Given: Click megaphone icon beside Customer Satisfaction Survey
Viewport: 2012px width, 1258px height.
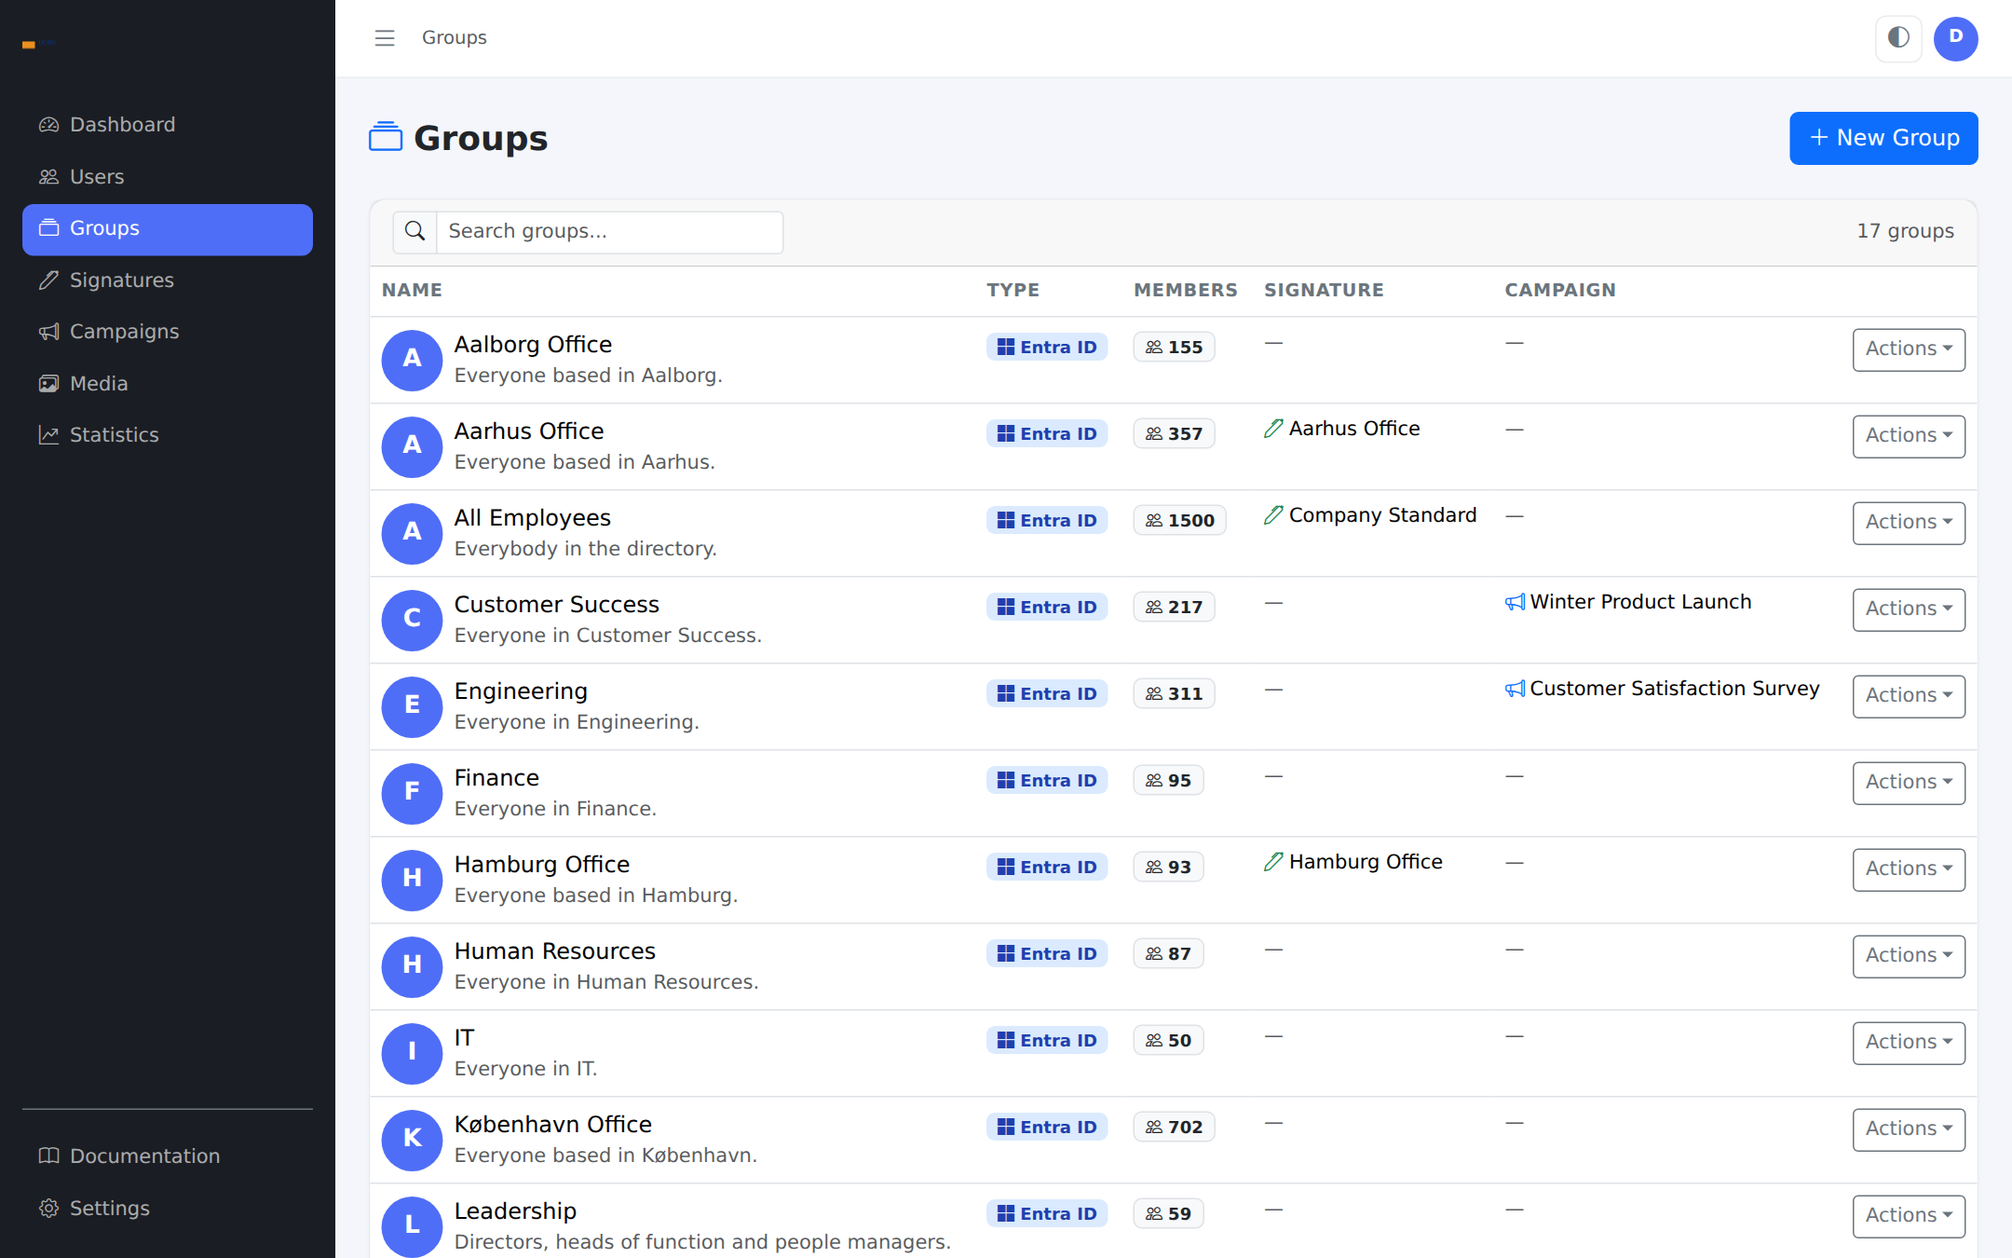Looking at the screenshot, I should (1516, 689).
